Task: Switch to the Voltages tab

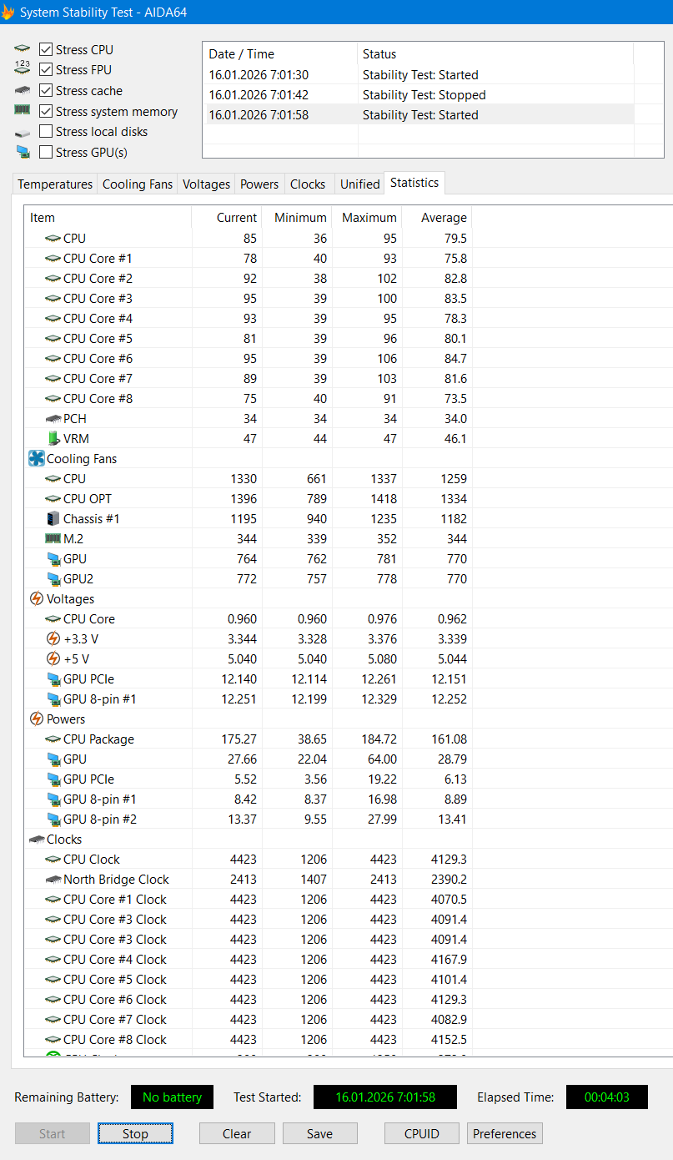Action: [x=206, y=184]
